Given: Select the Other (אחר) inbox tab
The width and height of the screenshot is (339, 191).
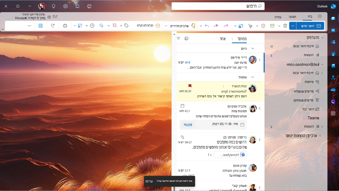Looking at the screenshot, I should [222, 39].
